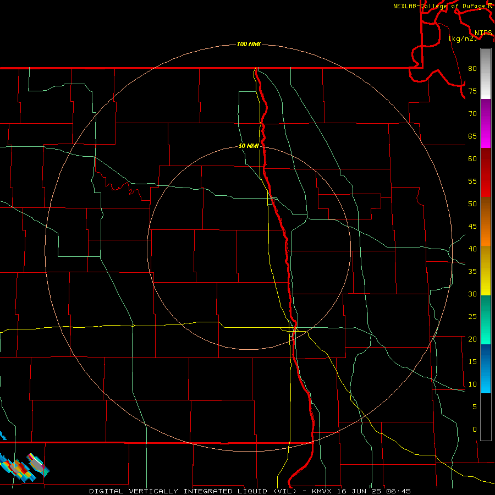The width and height of the screenshot is (495, 495).
Task: Click the NIDS label
Action: point(483,33)
